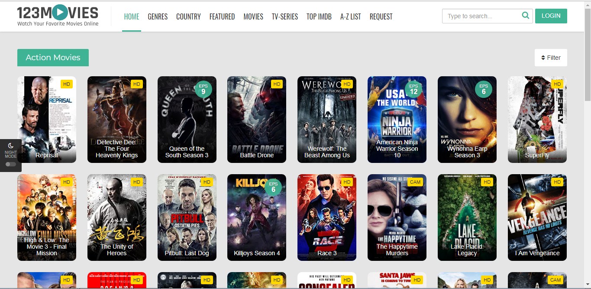Screen dimensions: 591x289
Task: Click the HD badge on Battle Drone
Action: (x=277, y=84)
